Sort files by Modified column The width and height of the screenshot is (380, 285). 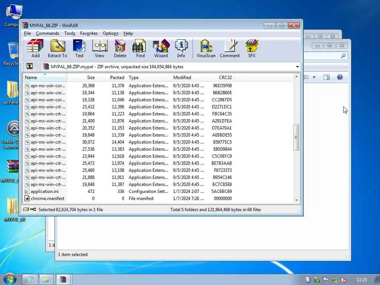click(x=190, y=78)
